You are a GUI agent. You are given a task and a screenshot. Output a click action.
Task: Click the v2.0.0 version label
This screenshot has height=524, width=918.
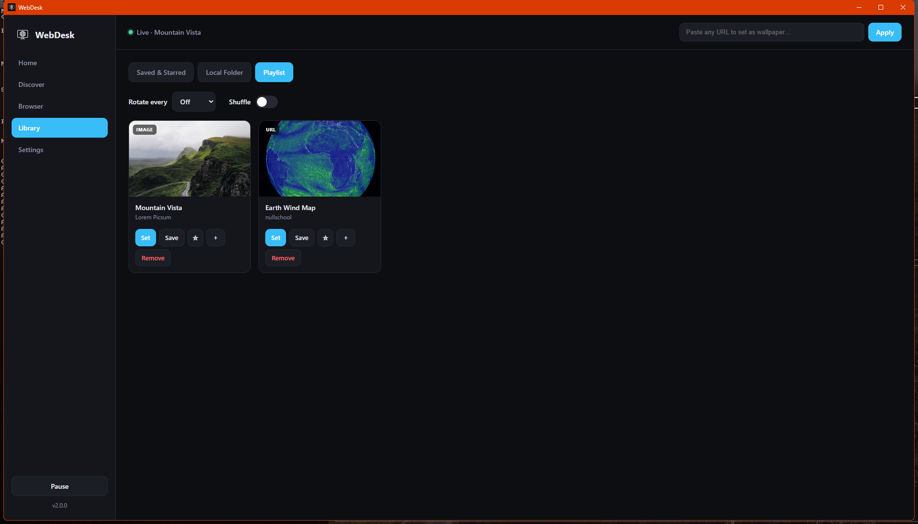coord(59,505)
